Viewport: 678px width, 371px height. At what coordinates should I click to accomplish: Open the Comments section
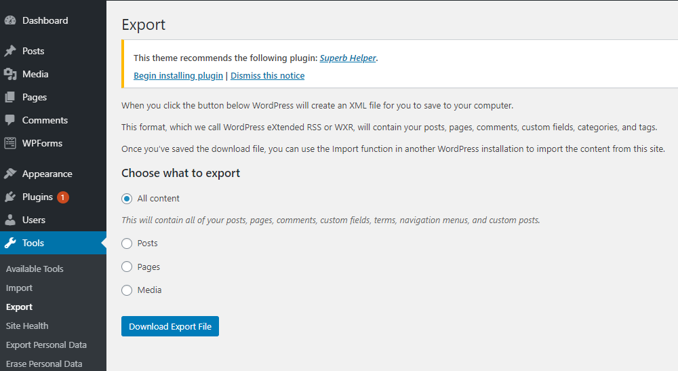coord(45,120)
